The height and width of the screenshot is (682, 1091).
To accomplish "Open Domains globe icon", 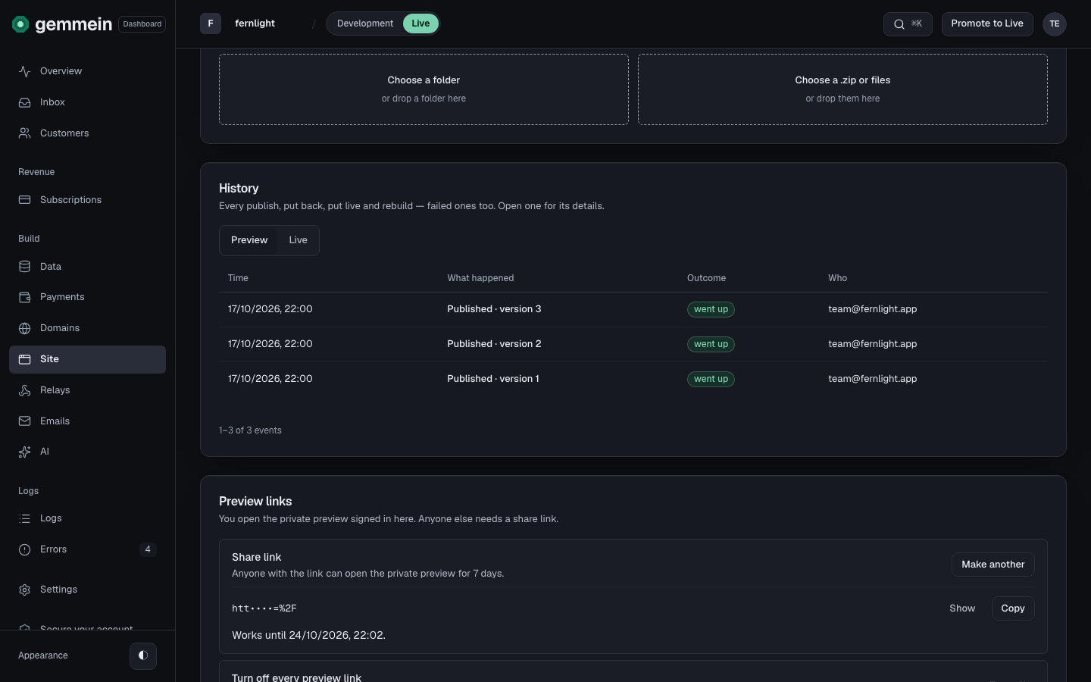I will click(25, 328).
